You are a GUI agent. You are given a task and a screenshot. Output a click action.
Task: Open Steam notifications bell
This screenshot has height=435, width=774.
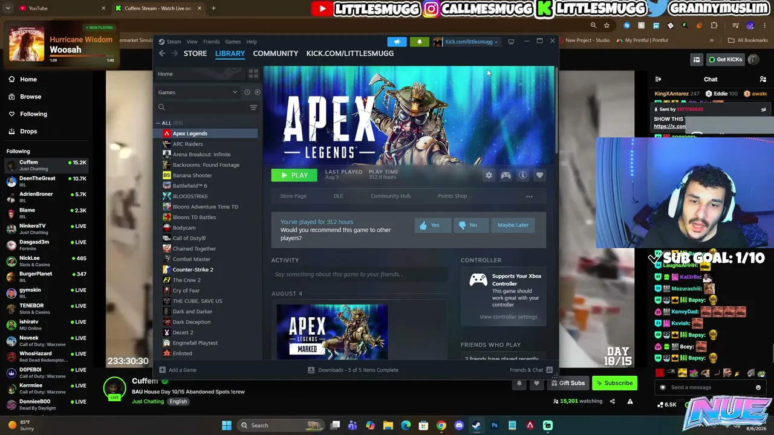(x=419, y=42)
